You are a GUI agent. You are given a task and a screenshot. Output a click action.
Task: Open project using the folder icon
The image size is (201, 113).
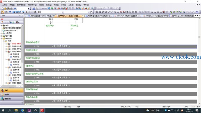(x=6, y=9)
